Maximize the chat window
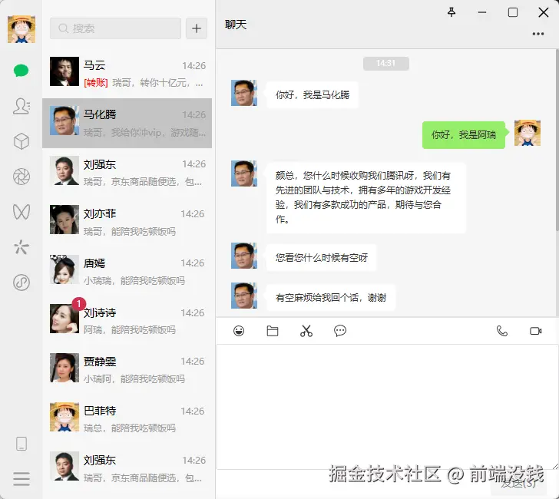The image size is (559, 499). click(x=513, y=12)
